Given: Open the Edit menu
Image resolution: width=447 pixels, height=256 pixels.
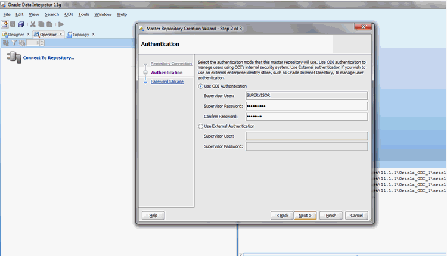Looking at the screenshot, I should tap(20, 14).
